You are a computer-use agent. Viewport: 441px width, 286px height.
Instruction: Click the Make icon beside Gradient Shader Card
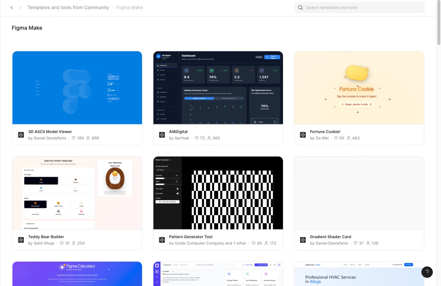(303, 240)
